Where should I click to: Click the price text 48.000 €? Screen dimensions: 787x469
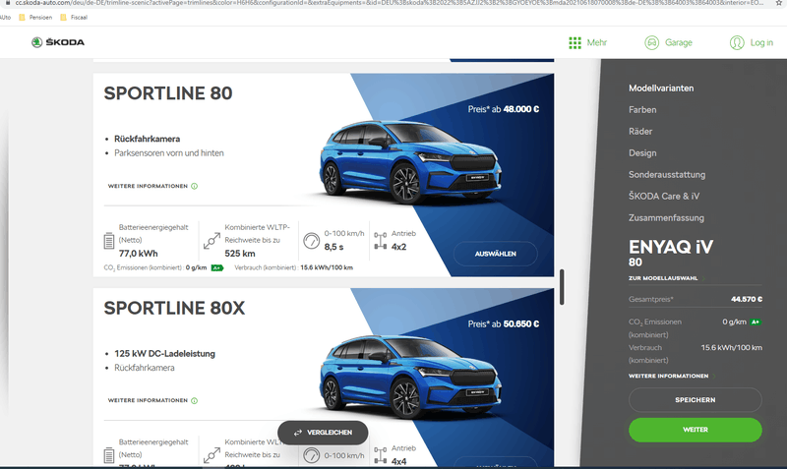pyautogui.click(x=521, y=109)
